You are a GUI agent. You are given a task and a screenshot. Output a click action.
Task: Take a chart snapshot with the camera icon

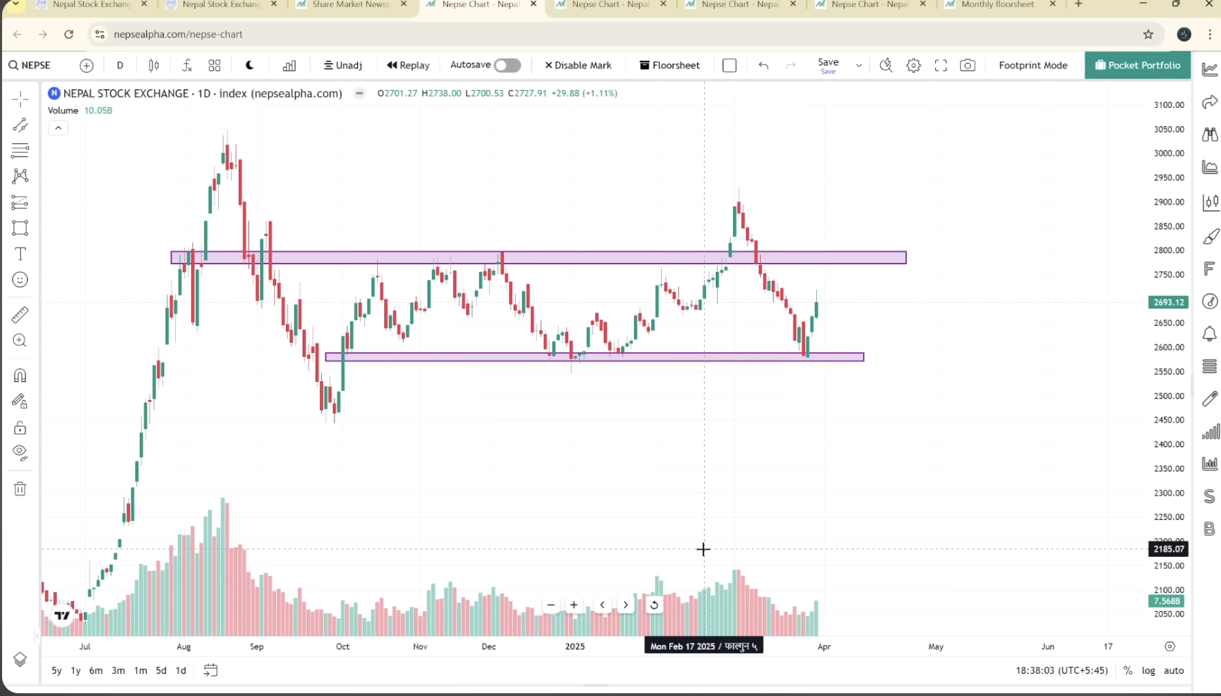coord(968,65)
